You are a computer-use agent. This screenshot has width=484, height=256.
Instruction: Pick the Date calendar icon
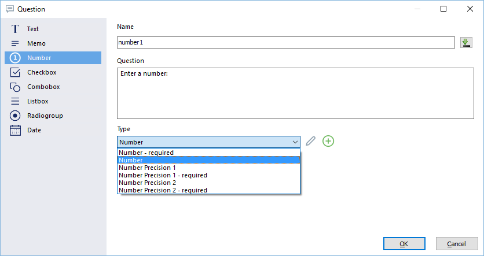(x=15, y=130)
